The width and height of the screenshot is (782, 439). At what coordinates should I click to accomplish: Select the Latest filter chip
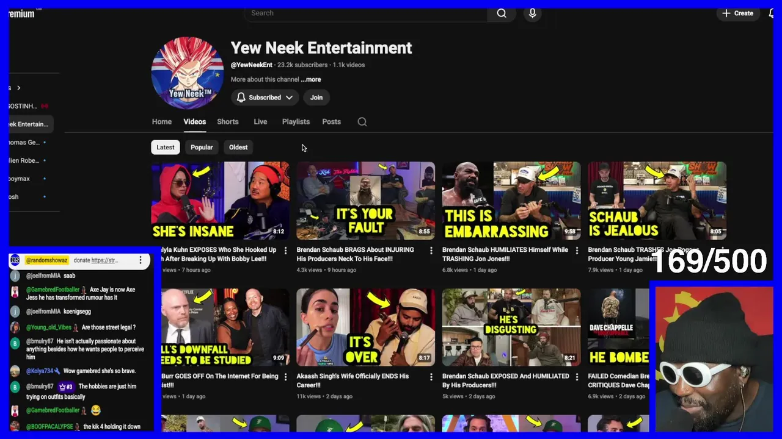click(165, 147)
